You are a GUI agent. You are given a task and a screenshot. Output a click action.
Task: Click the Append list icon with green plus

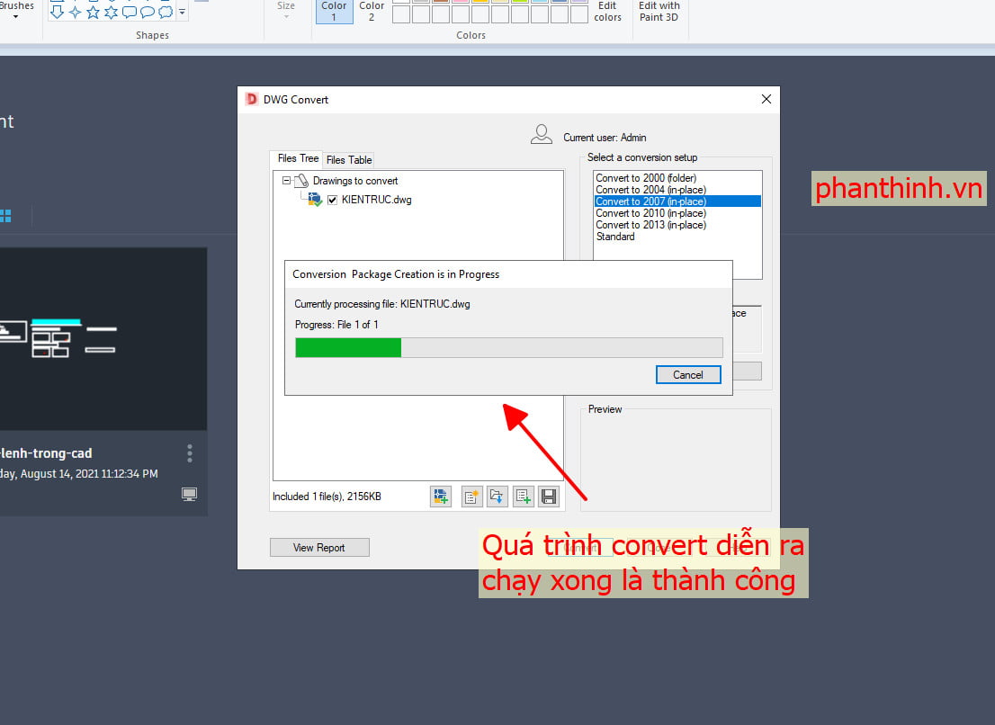point(523,496)
